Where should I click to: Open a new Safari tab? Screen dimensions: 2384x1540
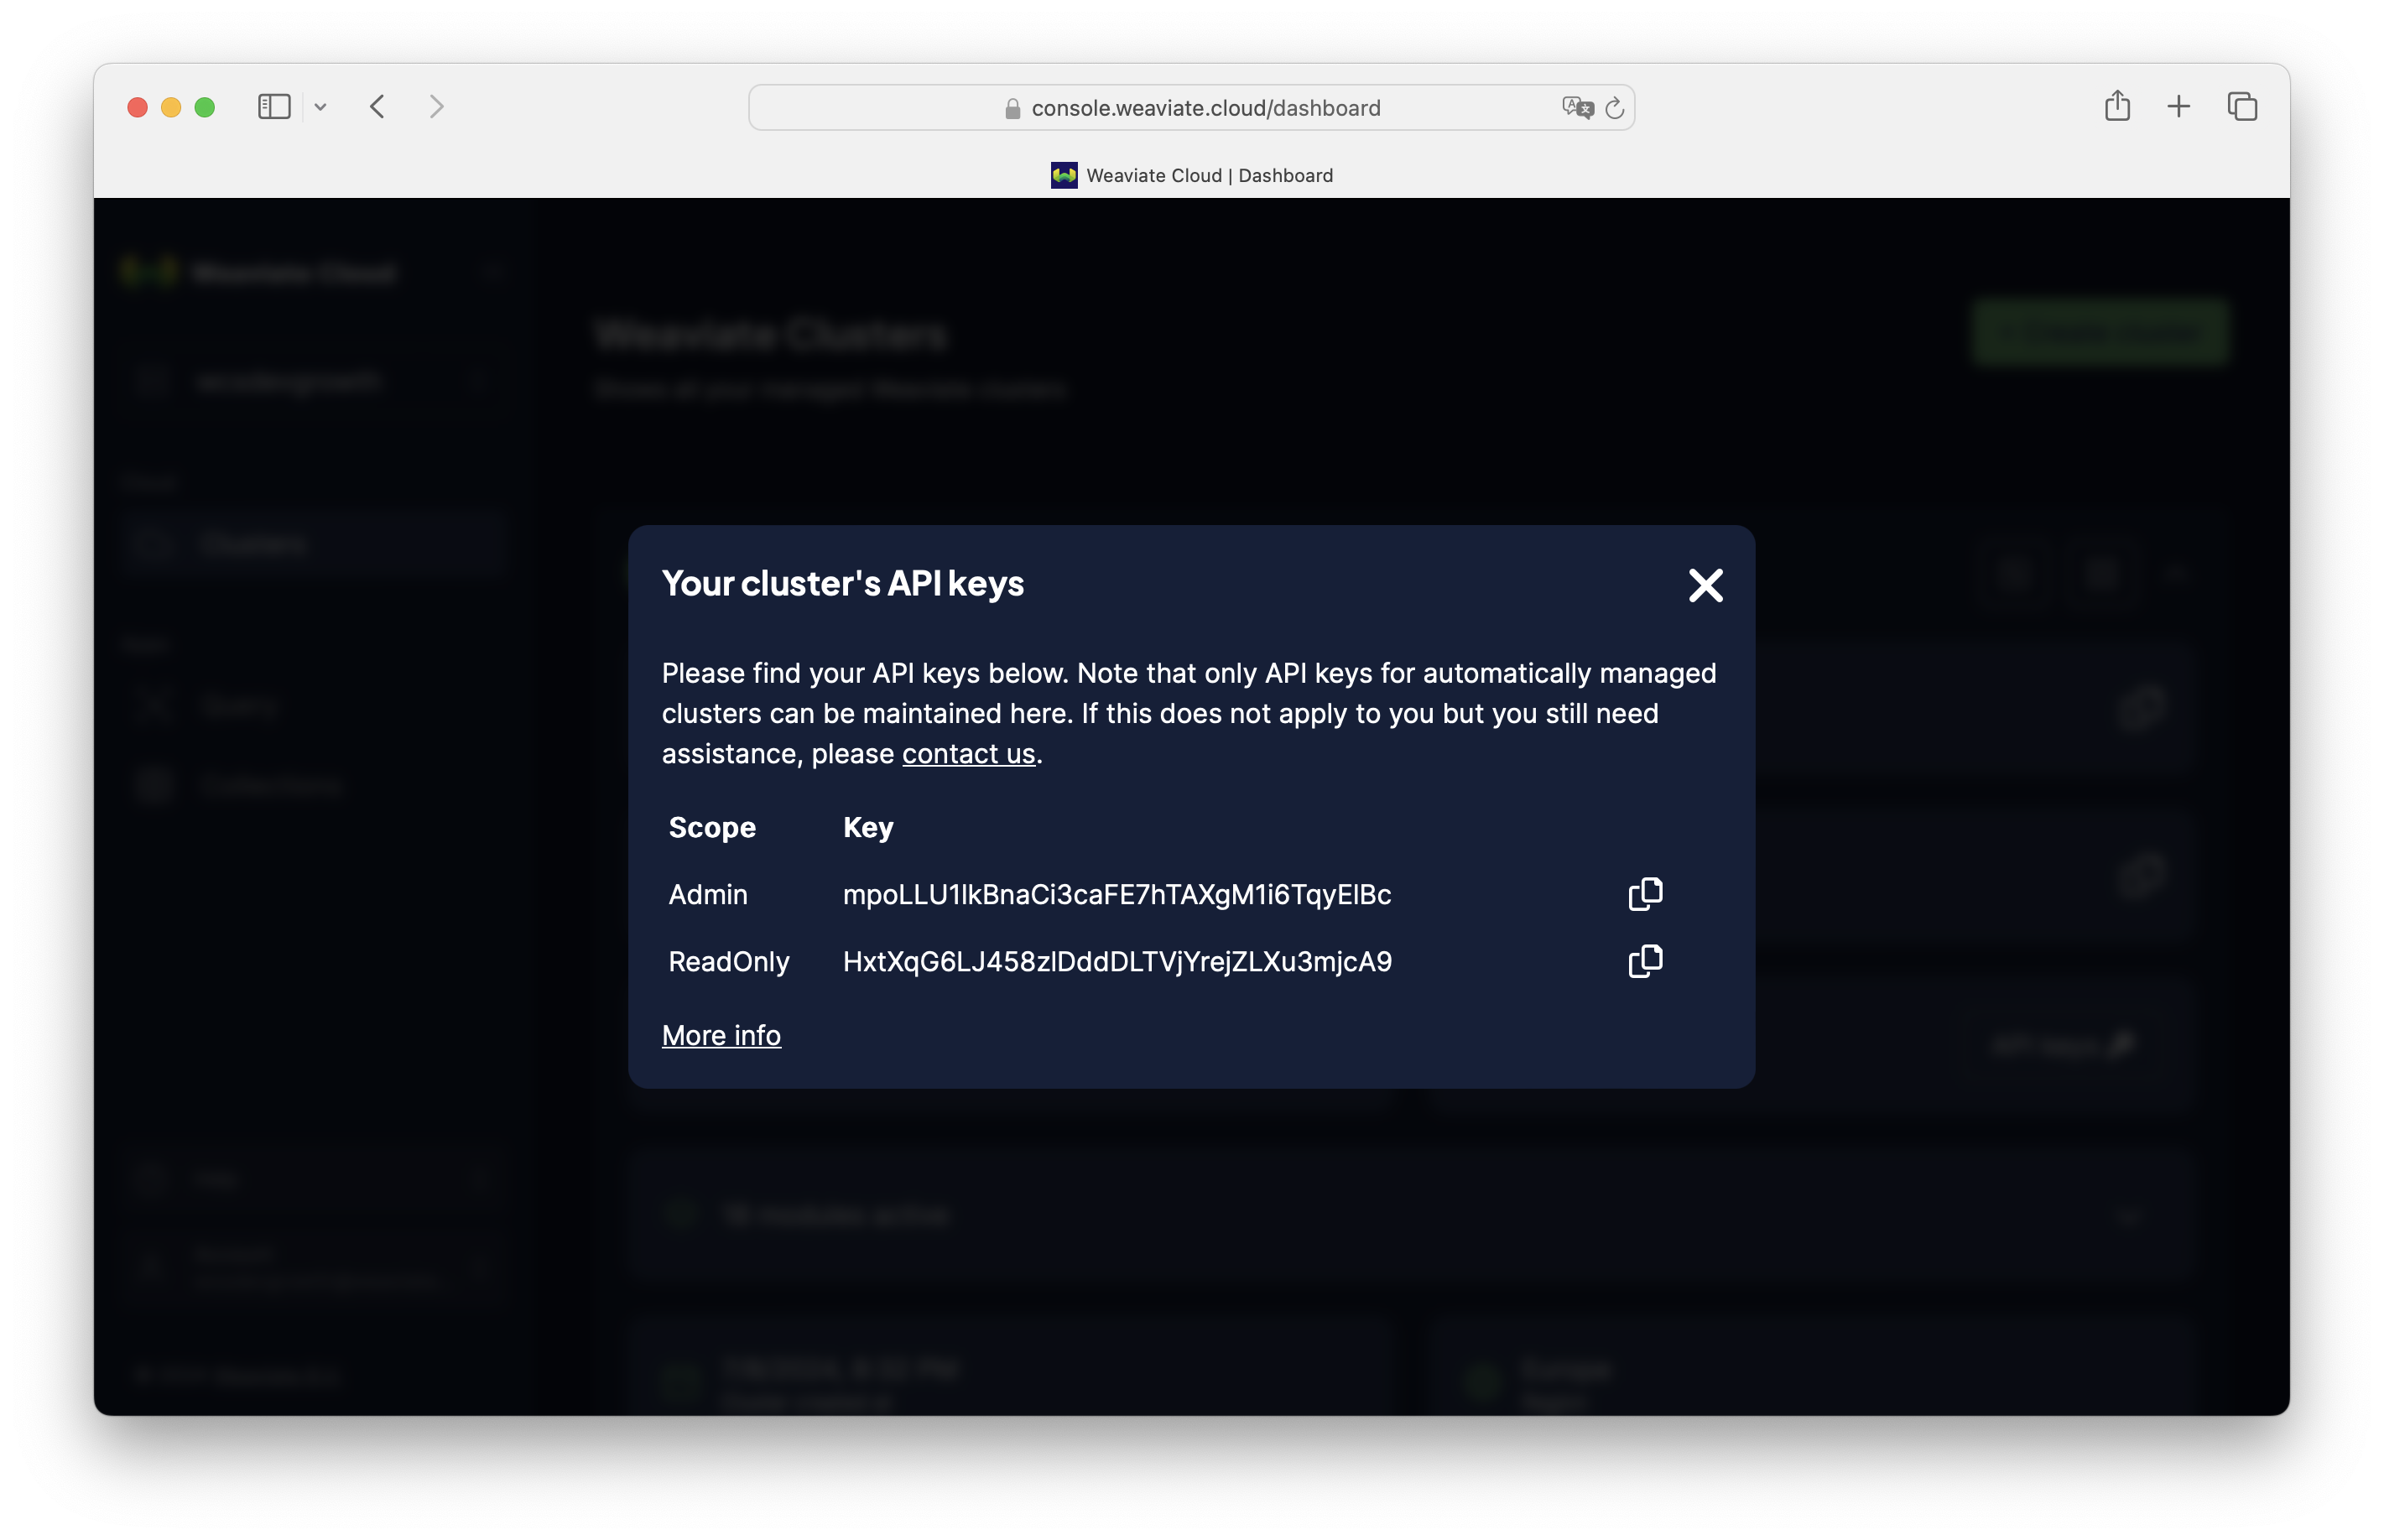click(2178, 106)
